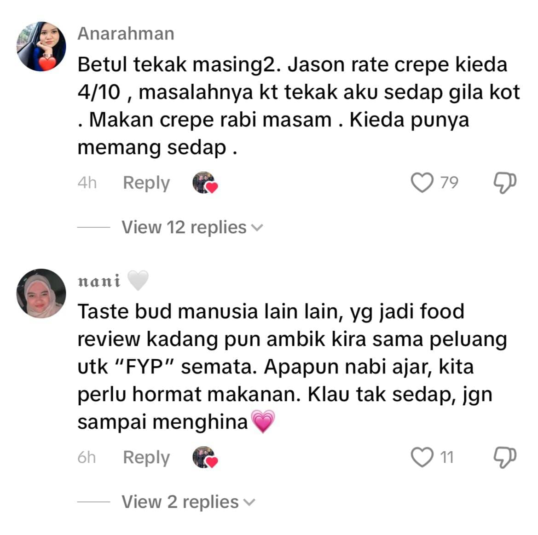This screenshot has width=538, height=535.
Task: Click chevron next to View 2 replies
Action: coord(249,502)
